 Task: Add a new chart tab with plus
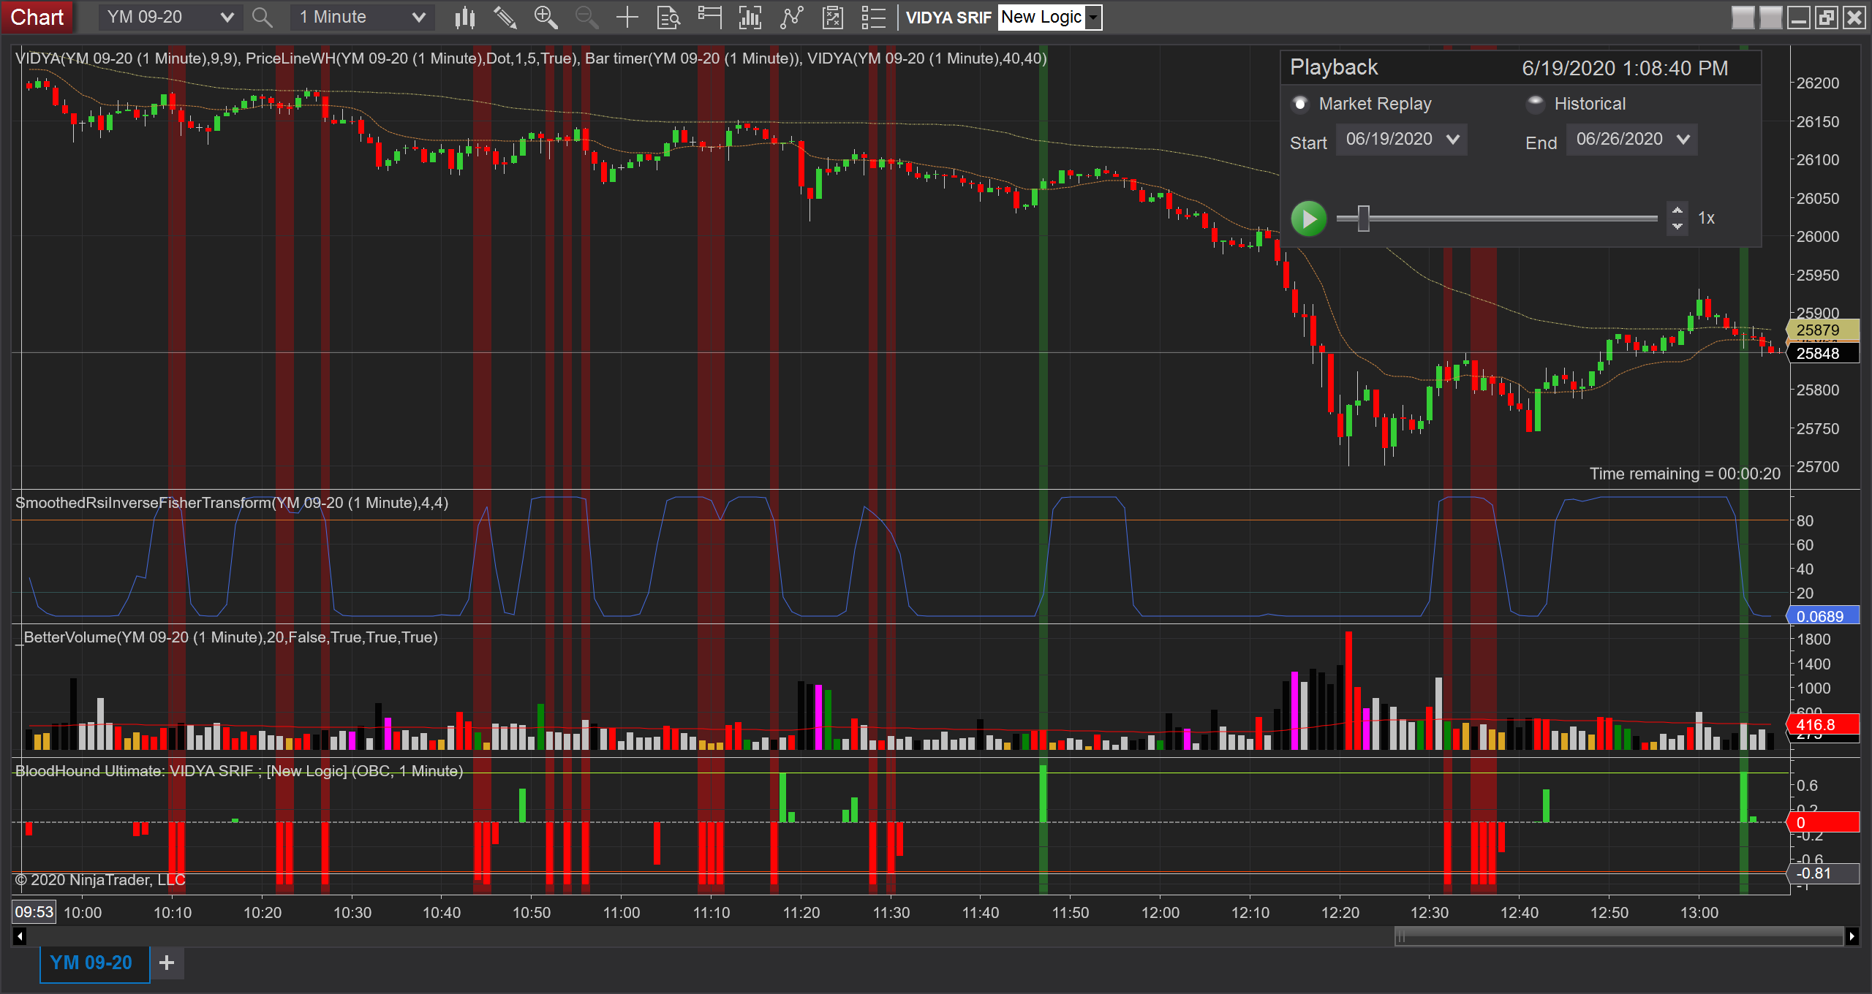[167, 963]
